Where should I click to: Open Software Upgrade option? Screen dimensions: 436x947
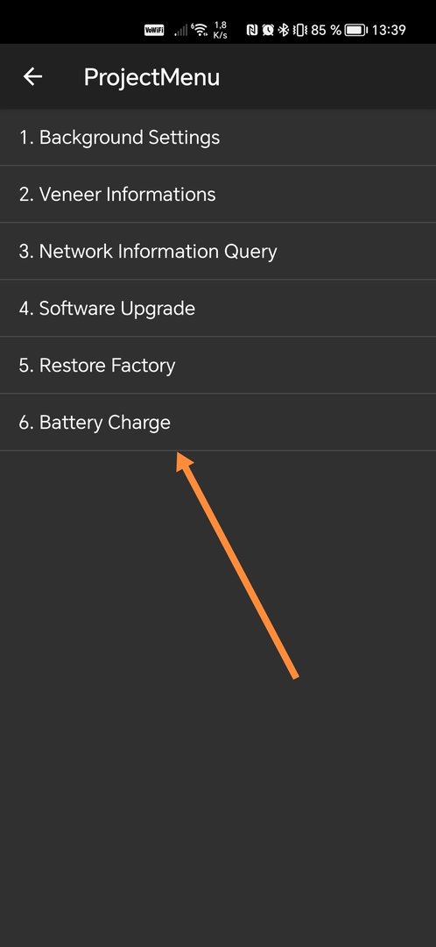[x=218, y=308]
